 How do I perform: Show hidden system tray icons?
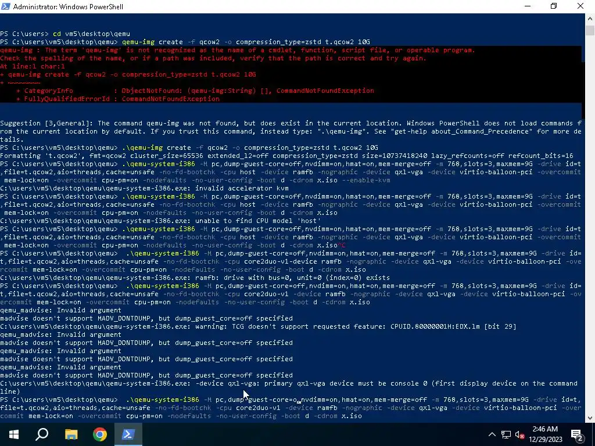click(x=492, y=434)
